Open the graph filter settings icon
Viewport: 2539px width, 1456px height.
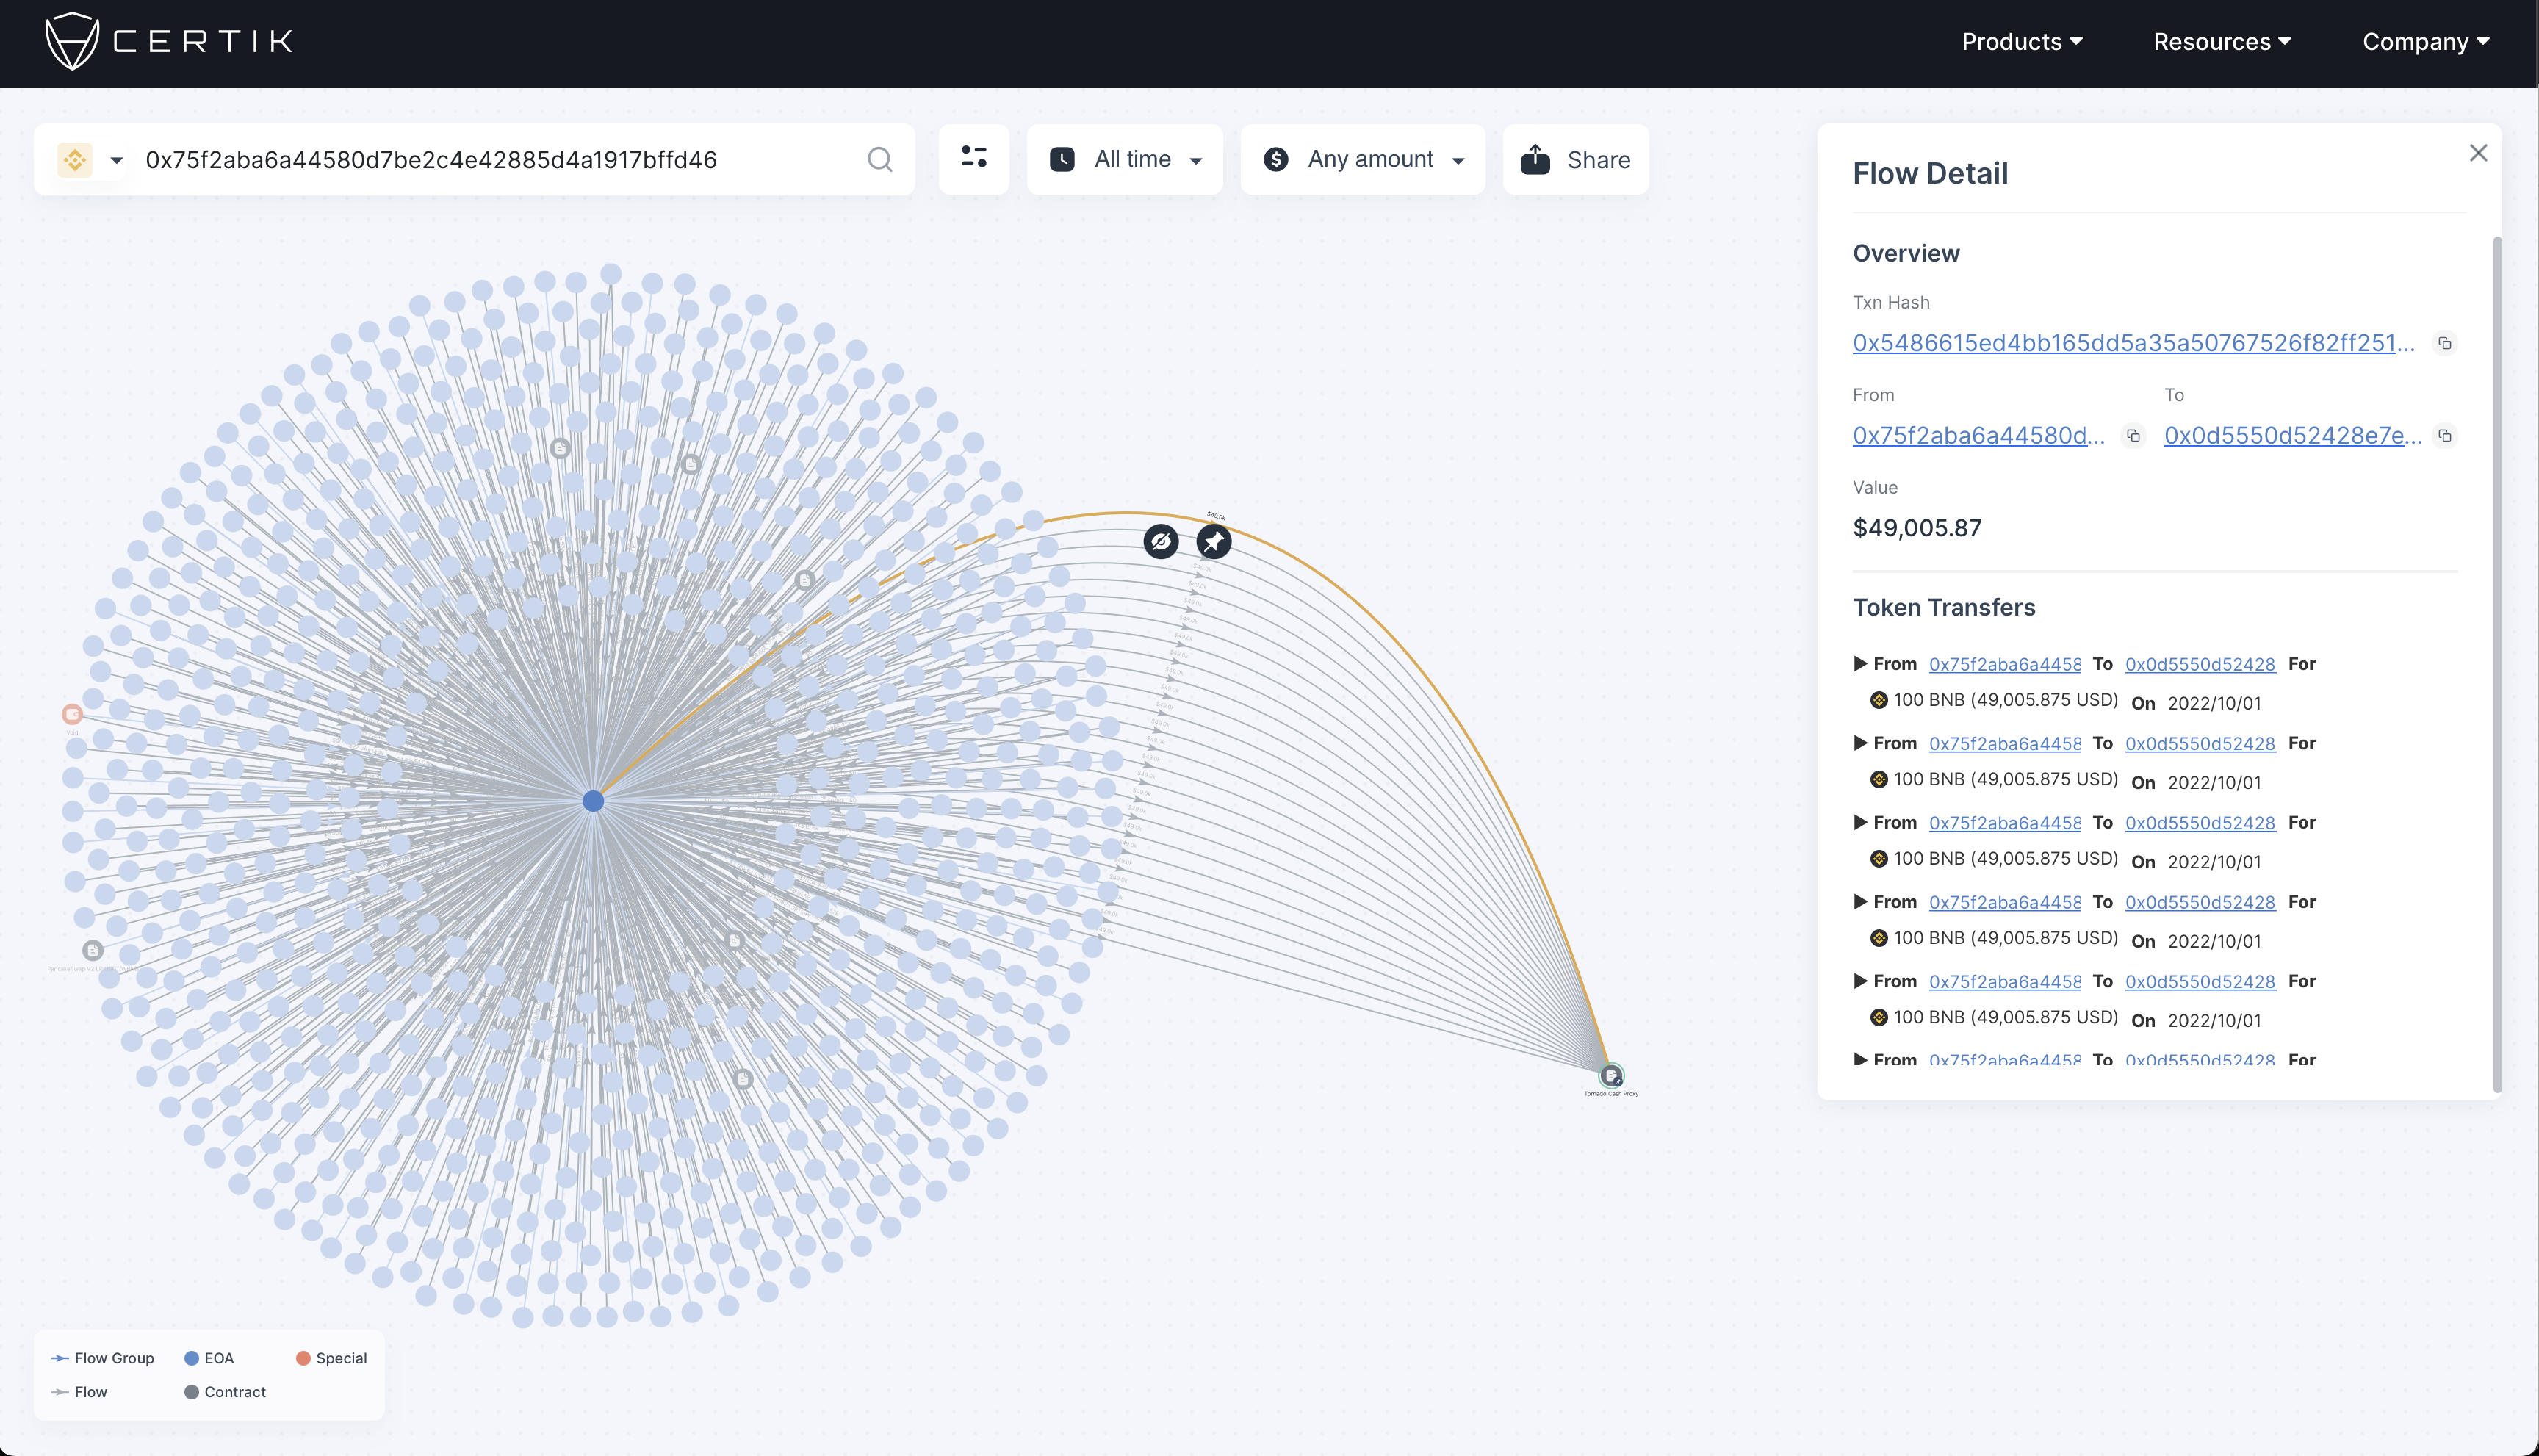tap(973, 158)
